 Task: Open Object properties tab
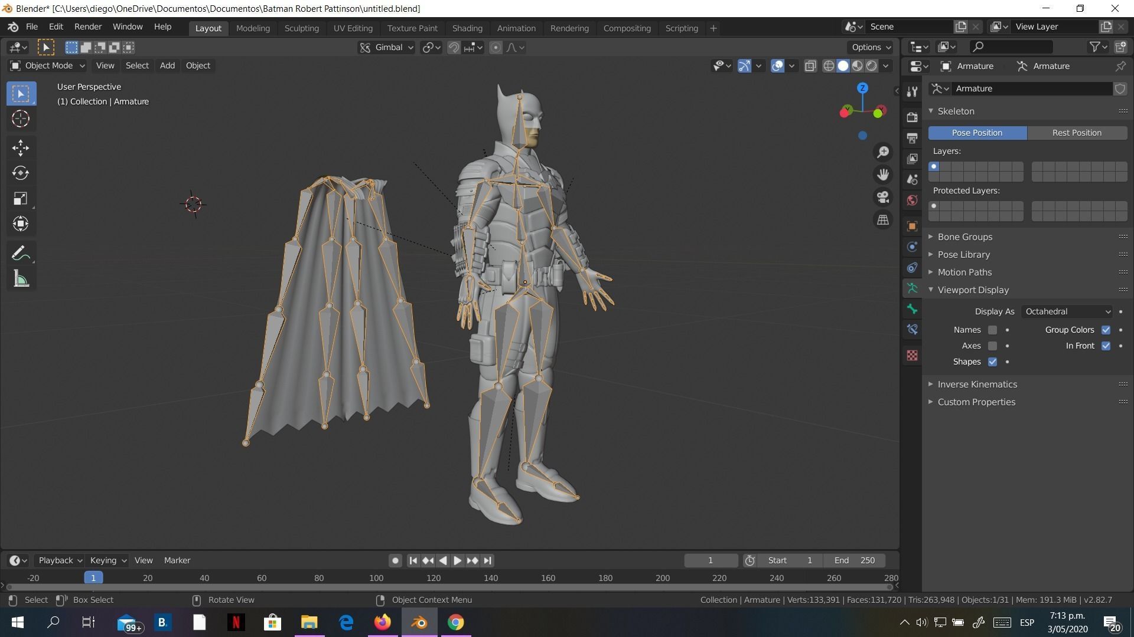coord(913,226)
